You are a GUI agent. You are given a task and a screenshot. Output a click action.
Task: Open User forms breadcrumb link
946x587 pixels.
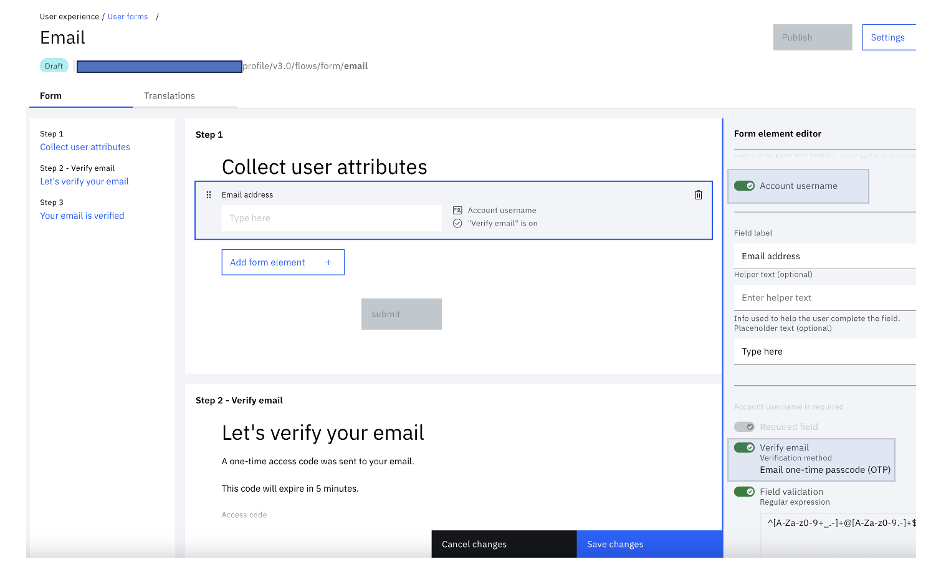coord(128,17)
